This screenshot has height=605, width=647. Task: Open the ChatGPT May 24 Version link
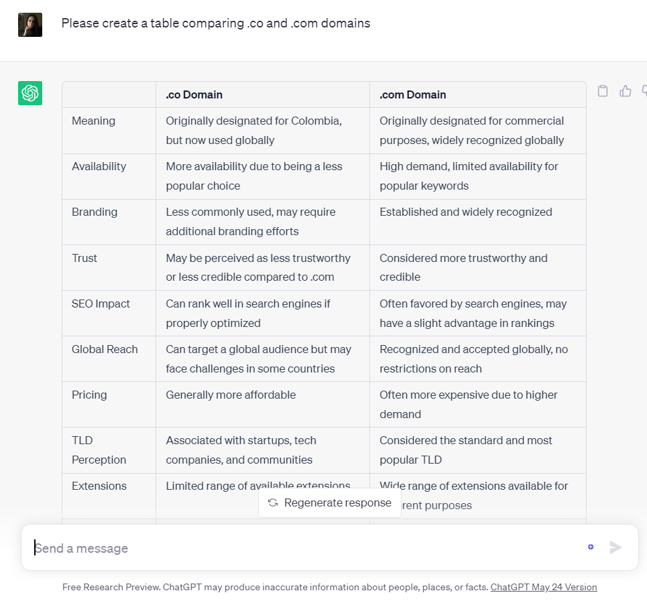coord(544,587)
